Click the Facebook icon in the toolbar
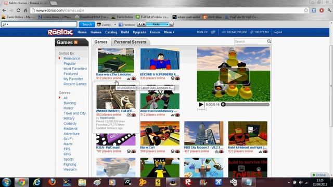The height and width of the screenshot is (187, 333). click(x=120, y=24)
